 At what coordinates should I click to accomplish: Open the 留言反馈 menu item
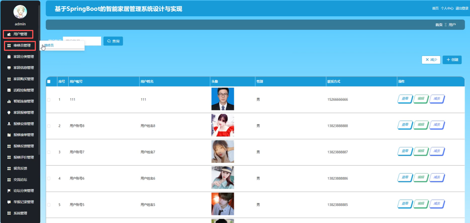click(x=20, y=169)
